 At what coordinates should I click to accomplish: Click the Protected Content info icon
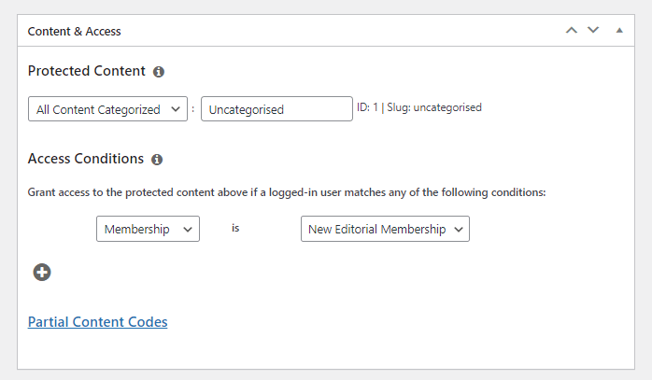tap(159, 72)
